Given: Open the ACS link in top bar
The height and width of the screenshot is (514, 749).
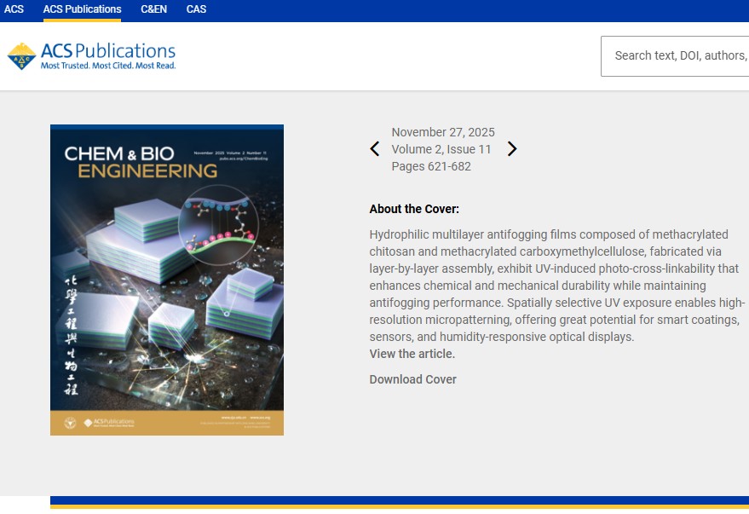Looking at the screenshot, I should click(14, 9).
